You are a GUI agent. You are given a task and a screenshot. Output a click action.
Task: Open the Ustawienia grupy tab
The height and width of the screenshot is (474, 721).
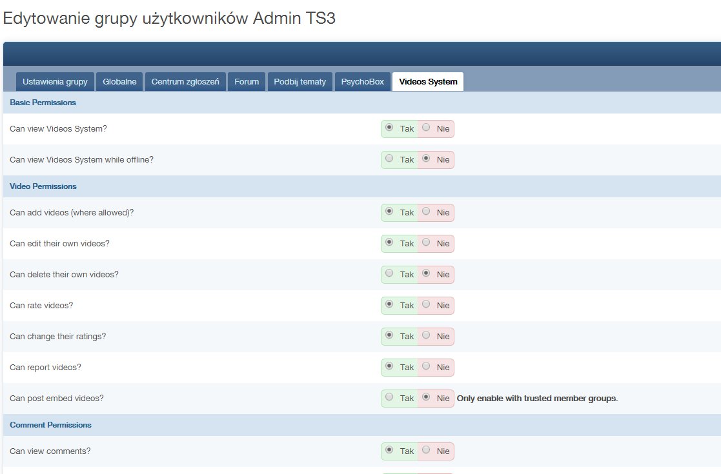(x=55, y=82)
